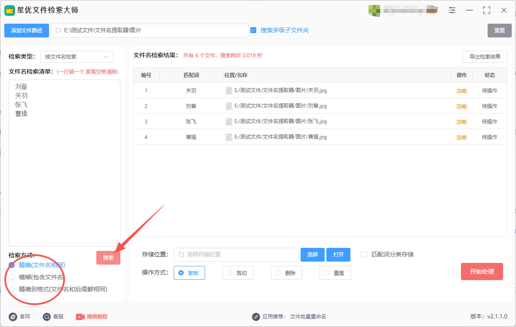Open the 官网 link in footer
This screenshot has height=327, width=516.
pos(25,317)
